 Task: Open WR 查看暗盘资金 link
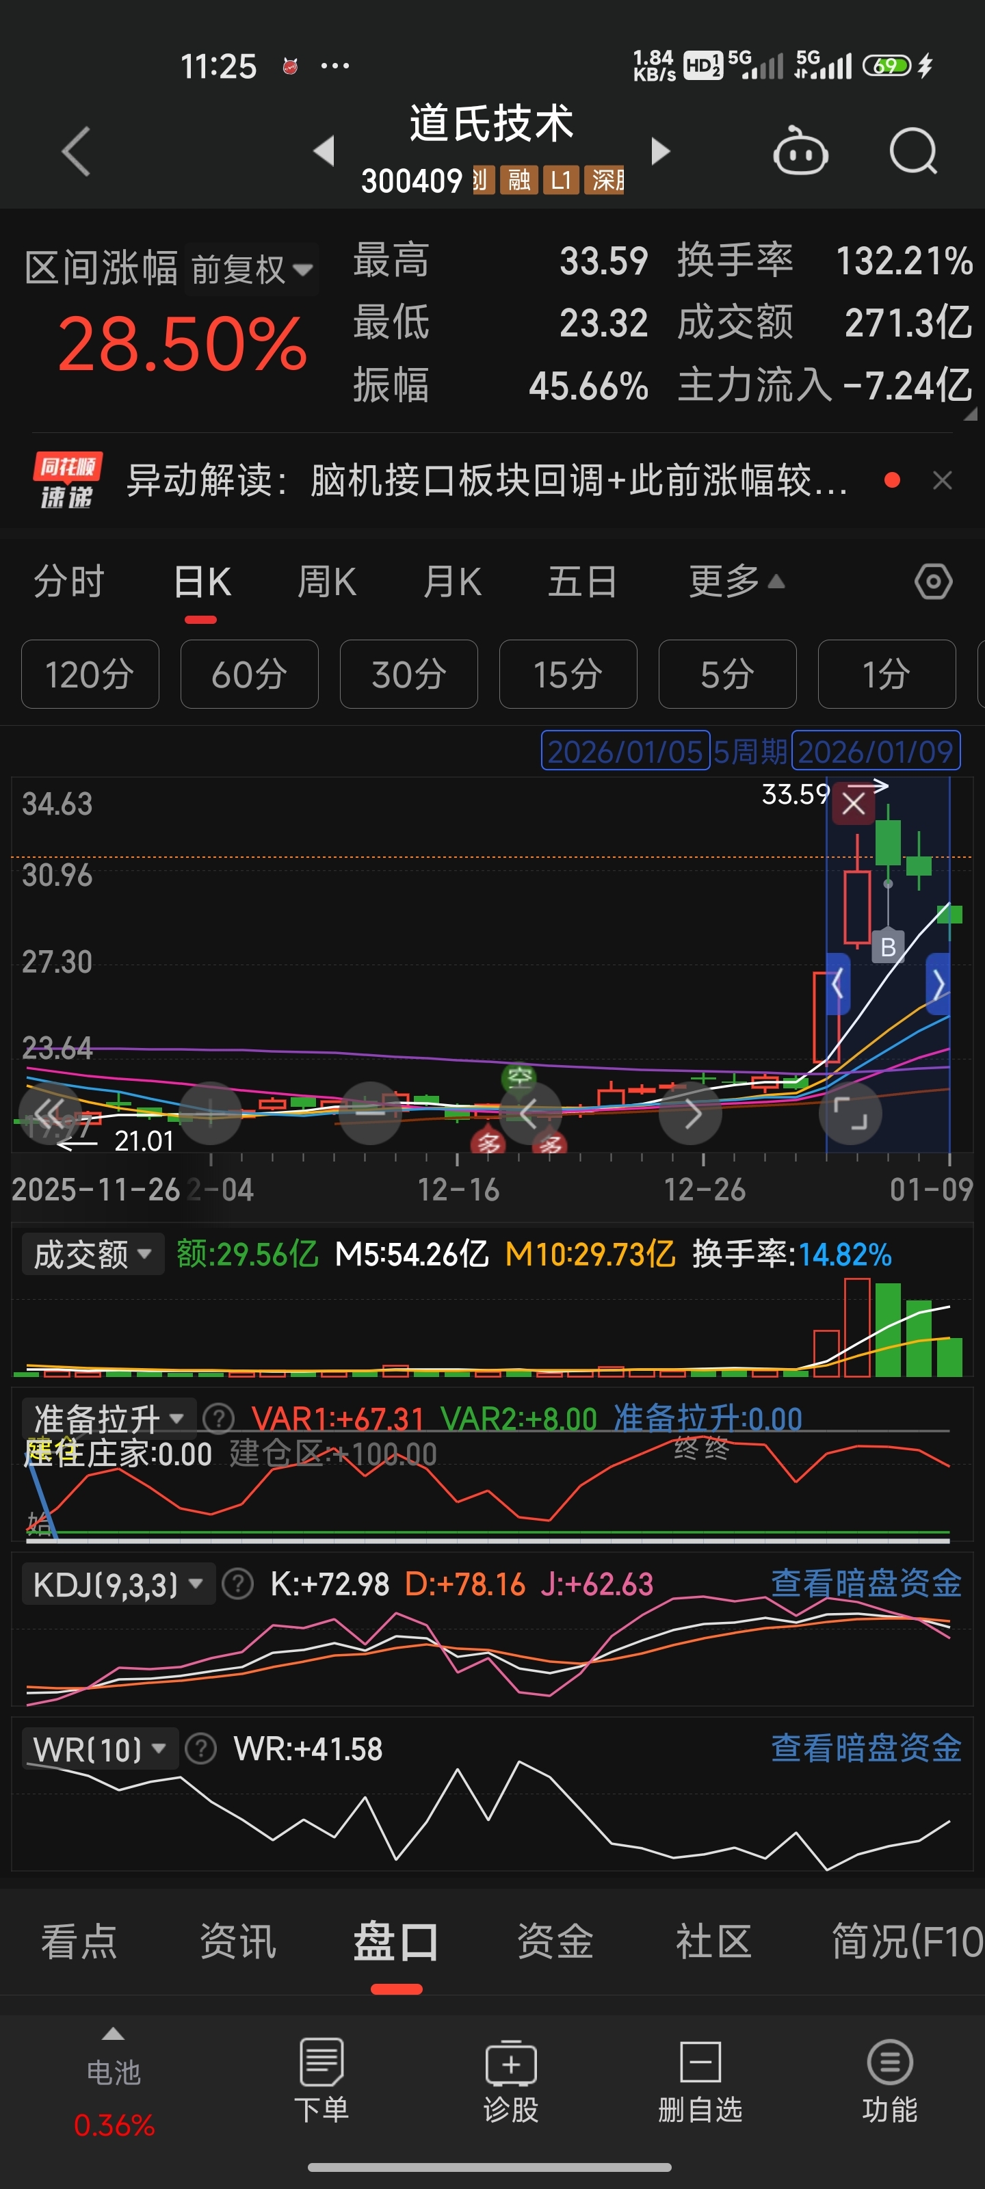866,1748
